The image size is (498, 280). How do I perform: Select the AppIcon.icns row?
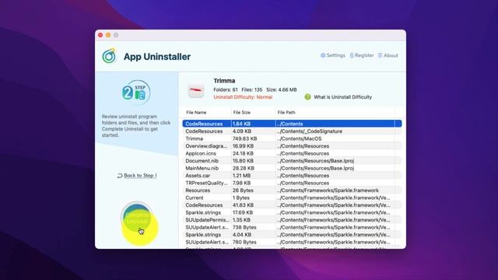coord(292,153)
